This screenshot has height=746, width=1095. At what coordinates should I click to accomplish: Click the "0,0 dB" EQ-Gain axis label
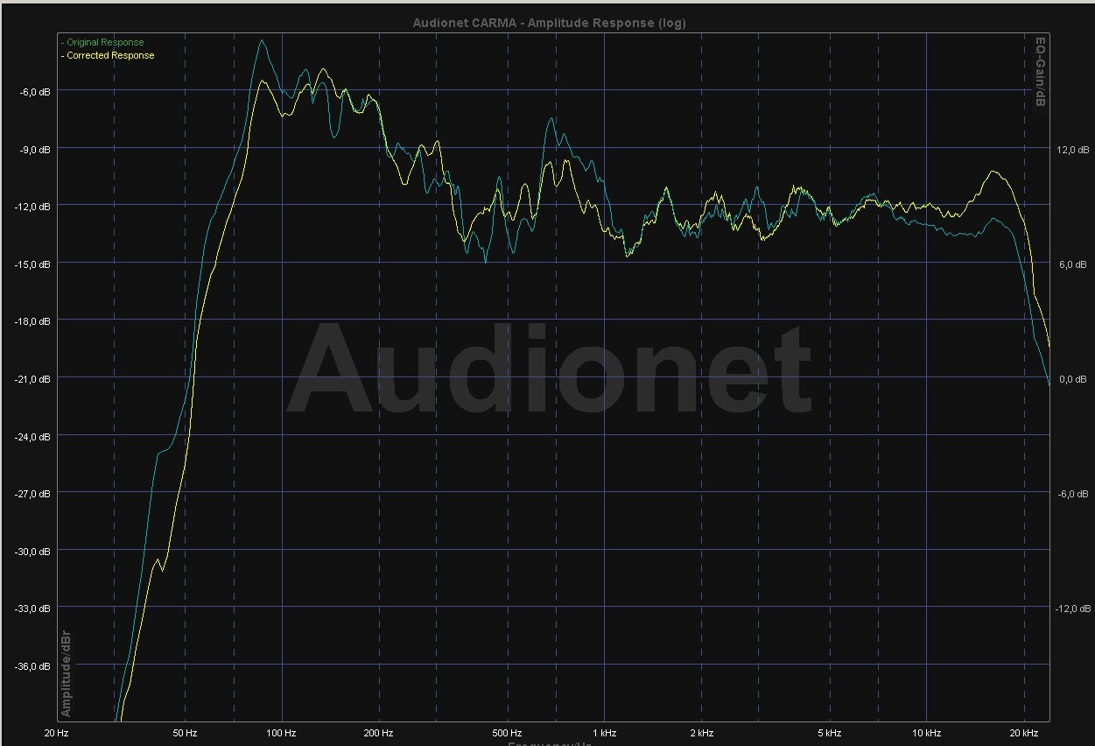[1072, 378]
